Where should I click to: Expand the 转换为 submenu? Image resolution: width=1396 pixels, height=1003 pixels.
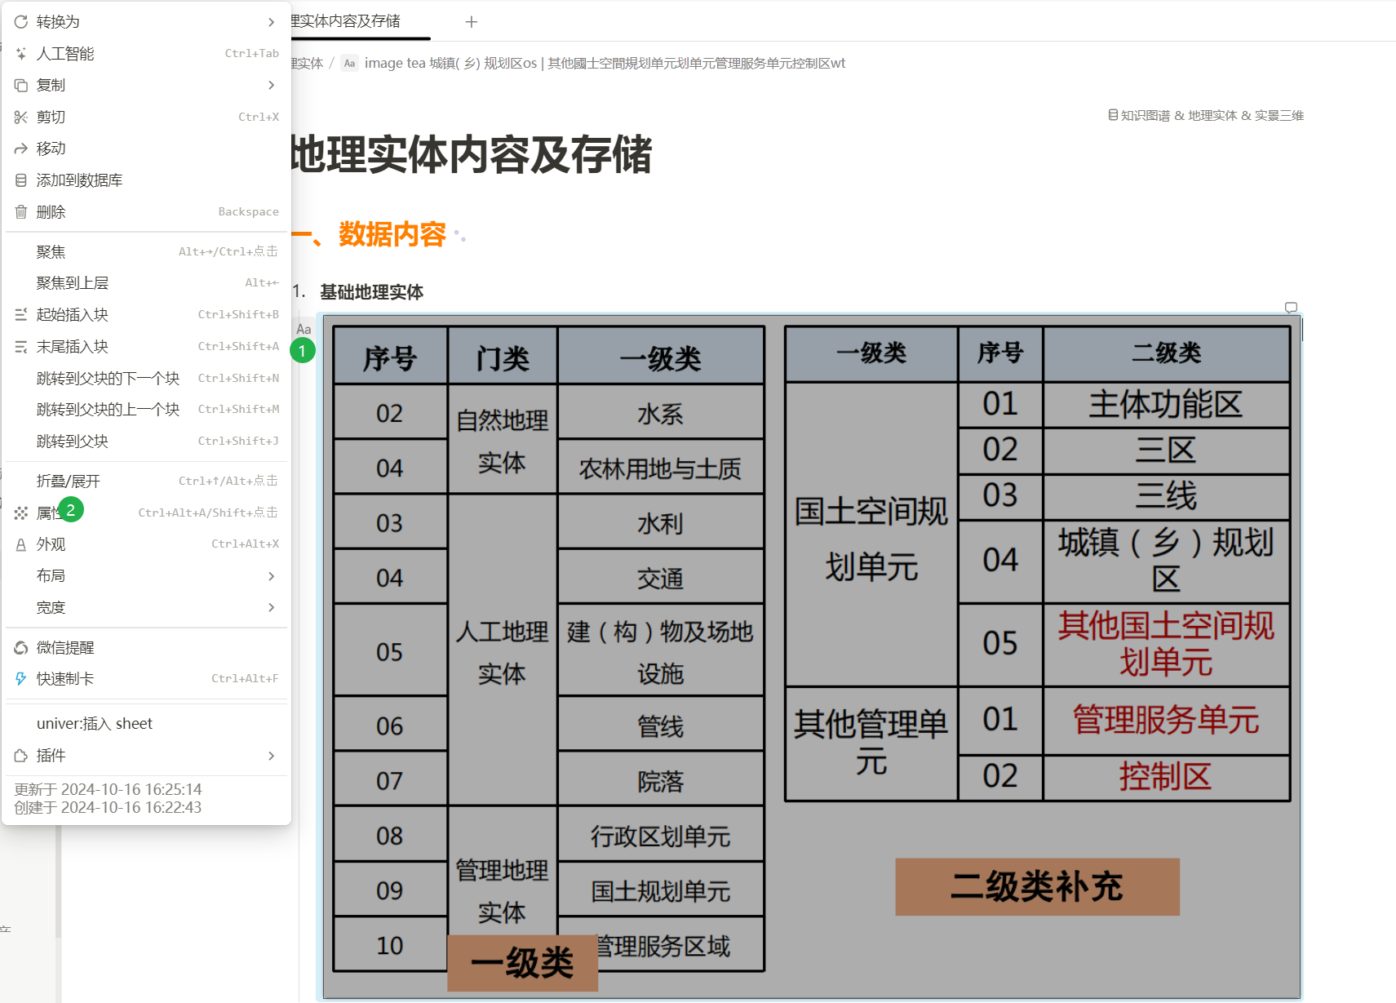pyautogui.click(x=271, y=22)
